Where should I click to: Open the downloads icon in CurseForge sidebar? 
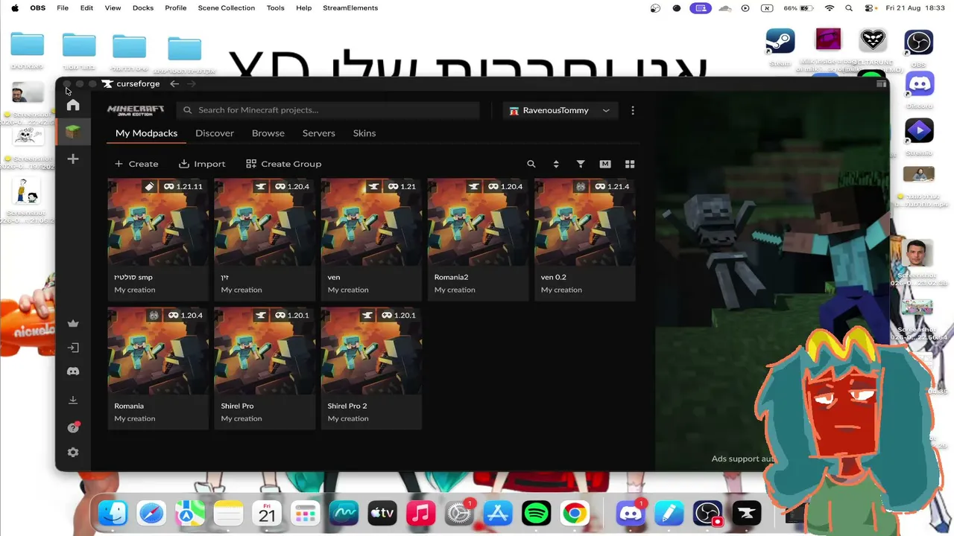(x=73, y=400)
